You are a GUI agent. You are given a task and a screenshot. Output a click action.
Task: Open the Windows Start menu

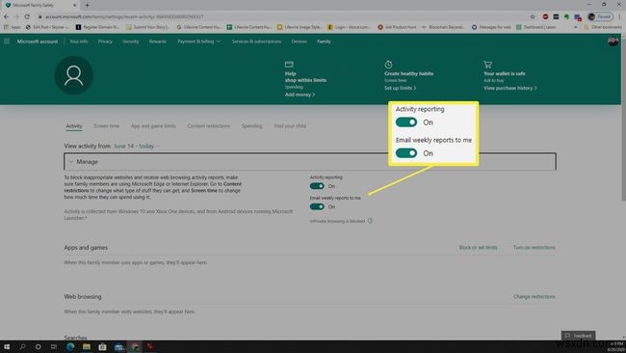(x=7, y=346)
